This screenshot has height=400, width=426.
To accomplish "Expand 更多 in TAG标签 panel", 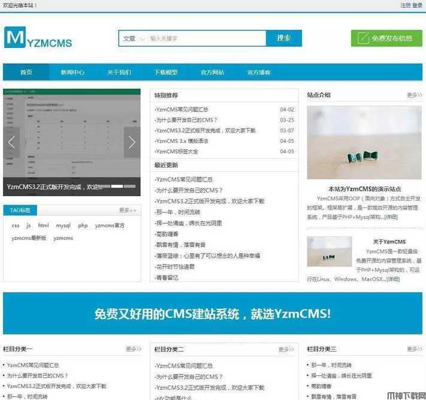I will coord(128,210).
